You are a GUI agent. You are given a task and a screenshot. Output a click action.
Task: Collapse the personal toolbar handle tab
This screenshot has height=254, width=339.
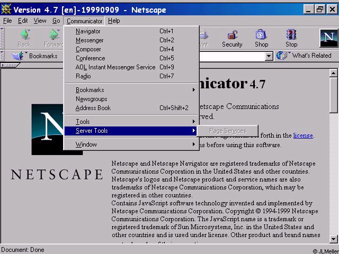[x=11, y=65]
